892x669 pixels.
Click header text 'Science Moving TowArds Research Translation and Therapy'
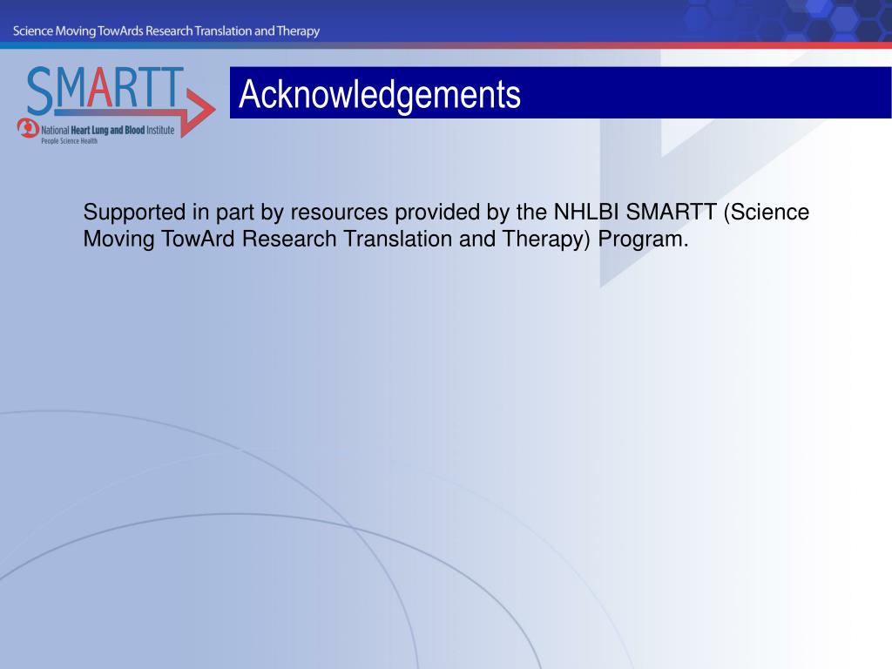click(166, 30)
